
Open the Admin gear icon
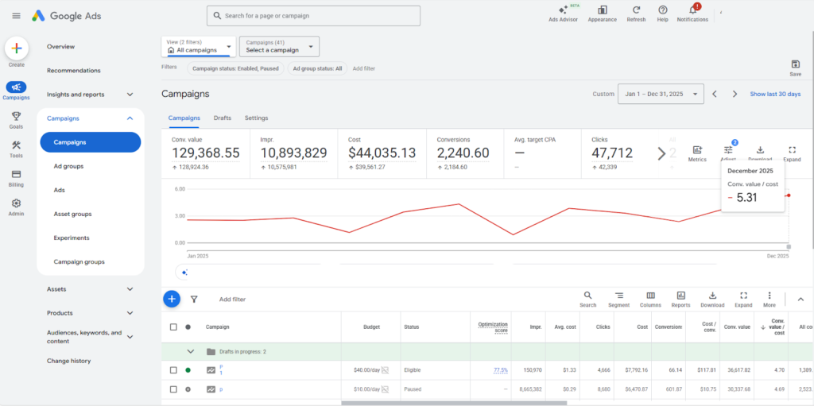pos(16,203)
